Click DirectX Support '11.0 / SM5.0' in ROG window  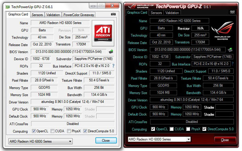(x=221, y=71)
